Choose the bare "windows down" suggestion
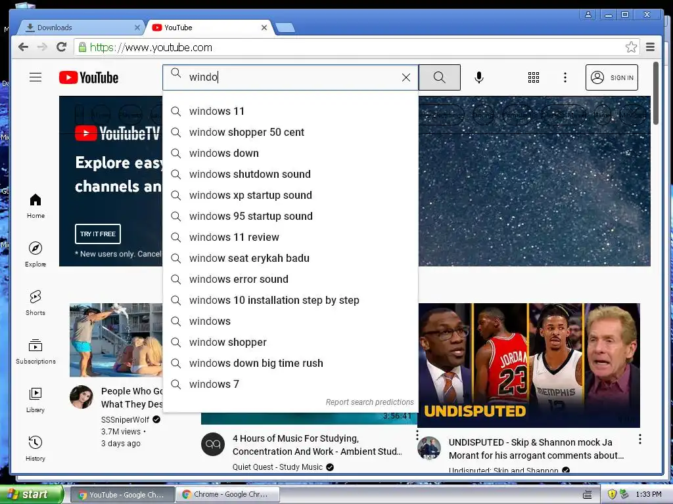Screen dimensions: 673x504 pos(290,154)
